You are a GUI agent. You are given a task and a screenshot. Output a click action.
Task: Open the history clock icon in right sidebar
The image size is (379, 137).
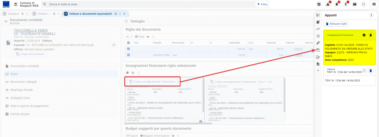(x=318, y=36)
